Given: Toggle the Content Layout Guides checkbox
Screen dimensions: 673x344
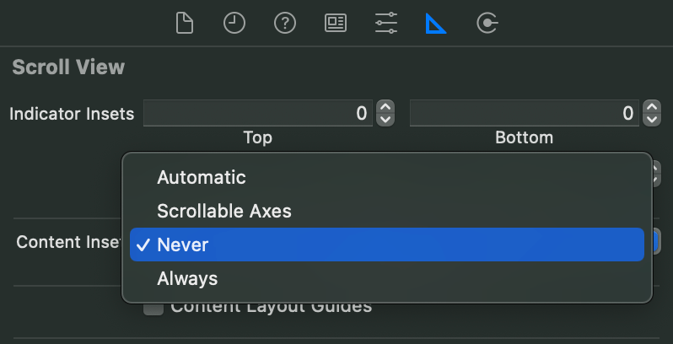Looking at the screenshot, I should pyautogui.click(x=153, y=308).
